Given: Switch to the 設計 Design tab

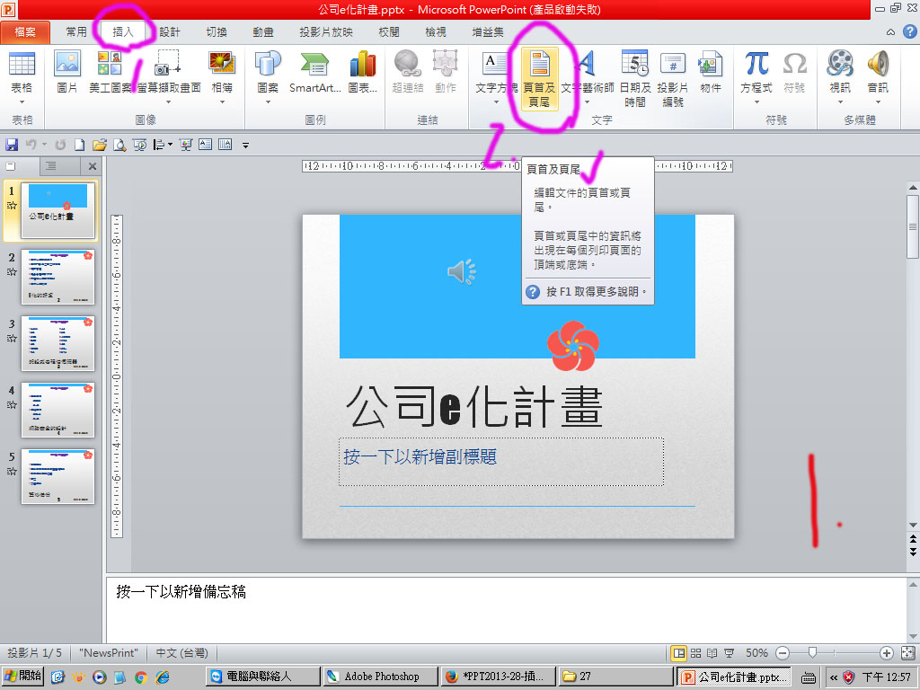Looking at the screenshot, I should point(170,31).
